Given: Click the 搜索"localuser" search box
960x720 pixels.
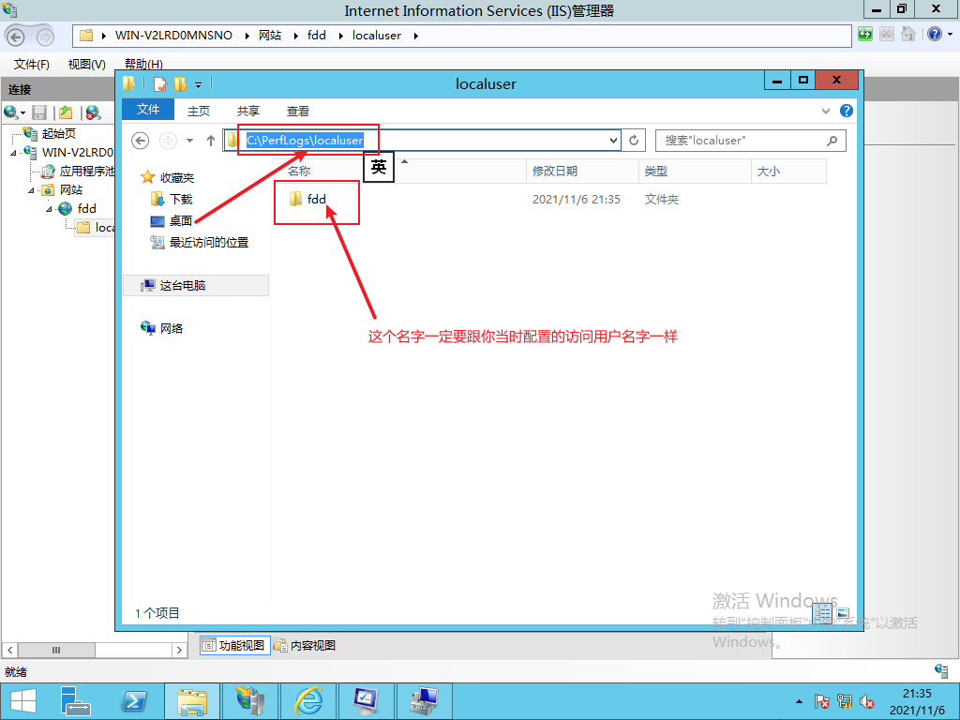Looking at the screenshot, I should point(751,141).
